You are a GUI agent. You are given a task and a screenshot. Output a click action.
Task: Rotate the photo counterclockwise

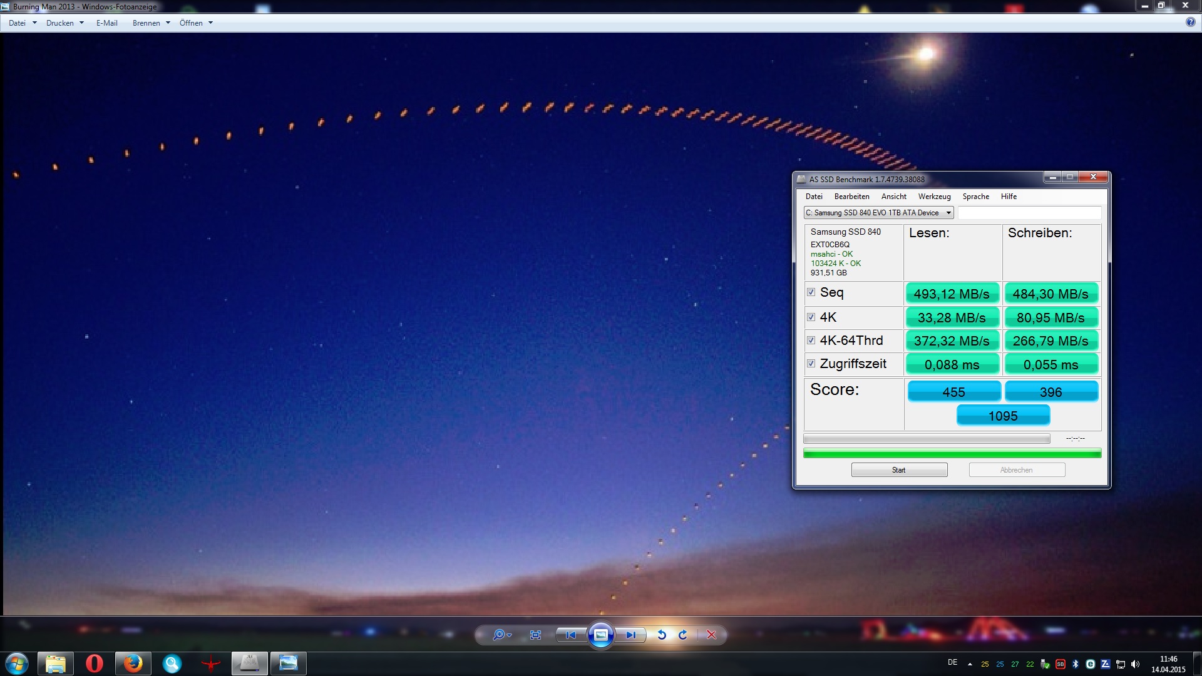tap(662, 635)
